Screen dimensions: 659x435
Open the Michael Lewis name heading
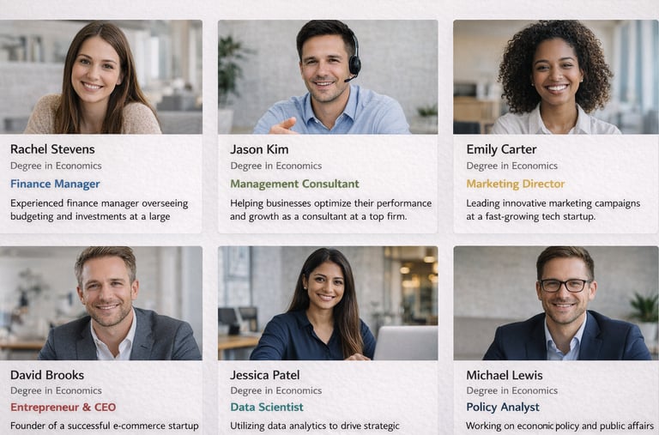point(505,375)
